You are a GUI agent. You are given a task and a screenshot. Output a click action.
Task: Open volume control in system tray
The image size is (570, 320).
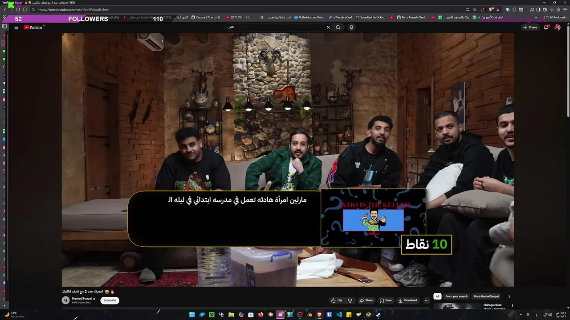550,315
